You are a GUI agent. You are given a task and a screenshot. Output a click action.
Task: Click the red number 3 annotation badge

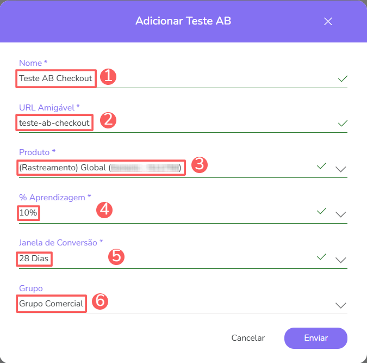coord(200,165)
